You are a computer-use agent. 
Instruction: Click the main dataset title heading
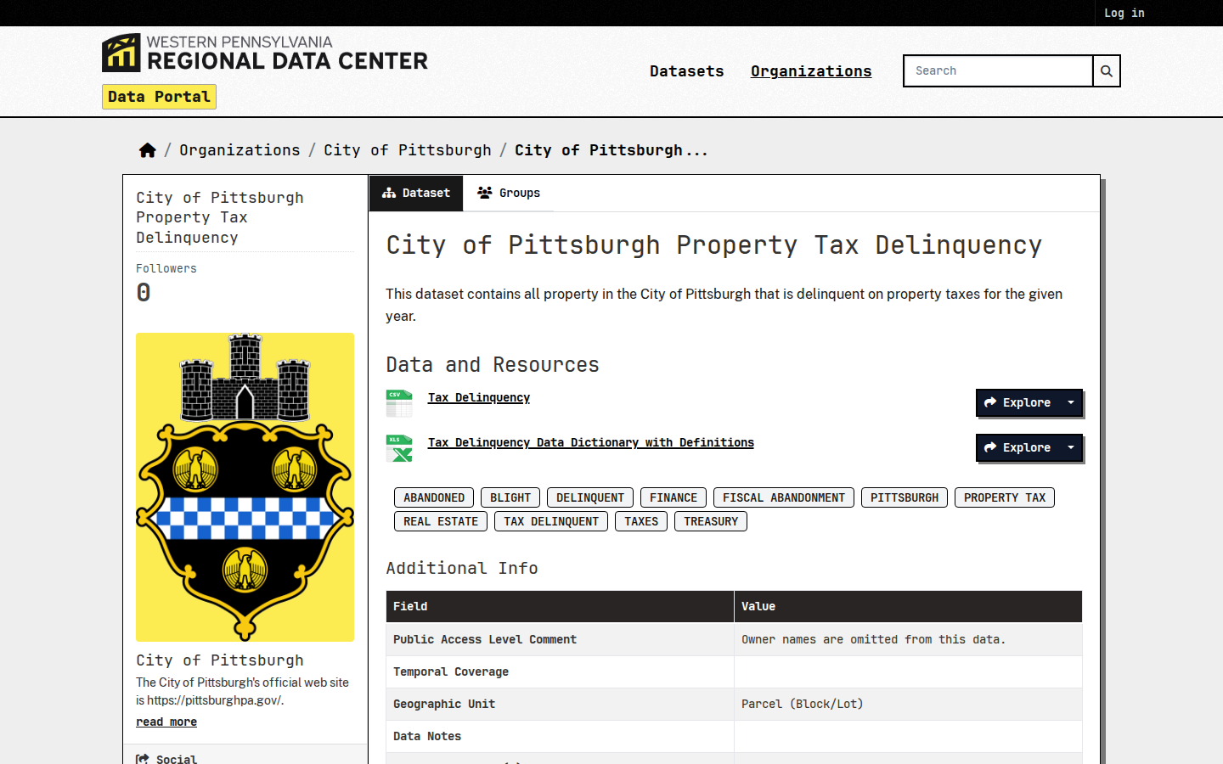click(714, 245)
